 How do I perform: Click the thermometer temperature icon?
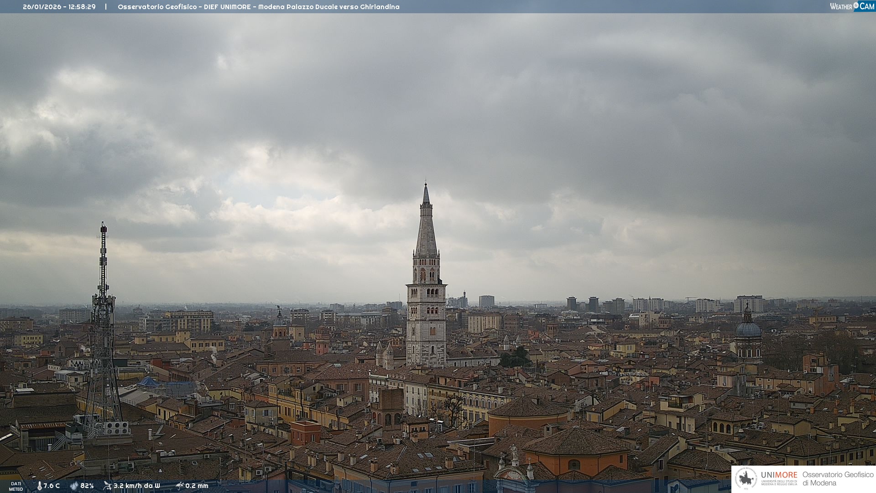(39, 486)
